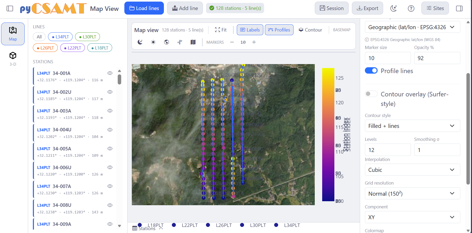Turn off the Profile lines switch
This screenshot has width=472, height=233.
click(x=371, y=71)
